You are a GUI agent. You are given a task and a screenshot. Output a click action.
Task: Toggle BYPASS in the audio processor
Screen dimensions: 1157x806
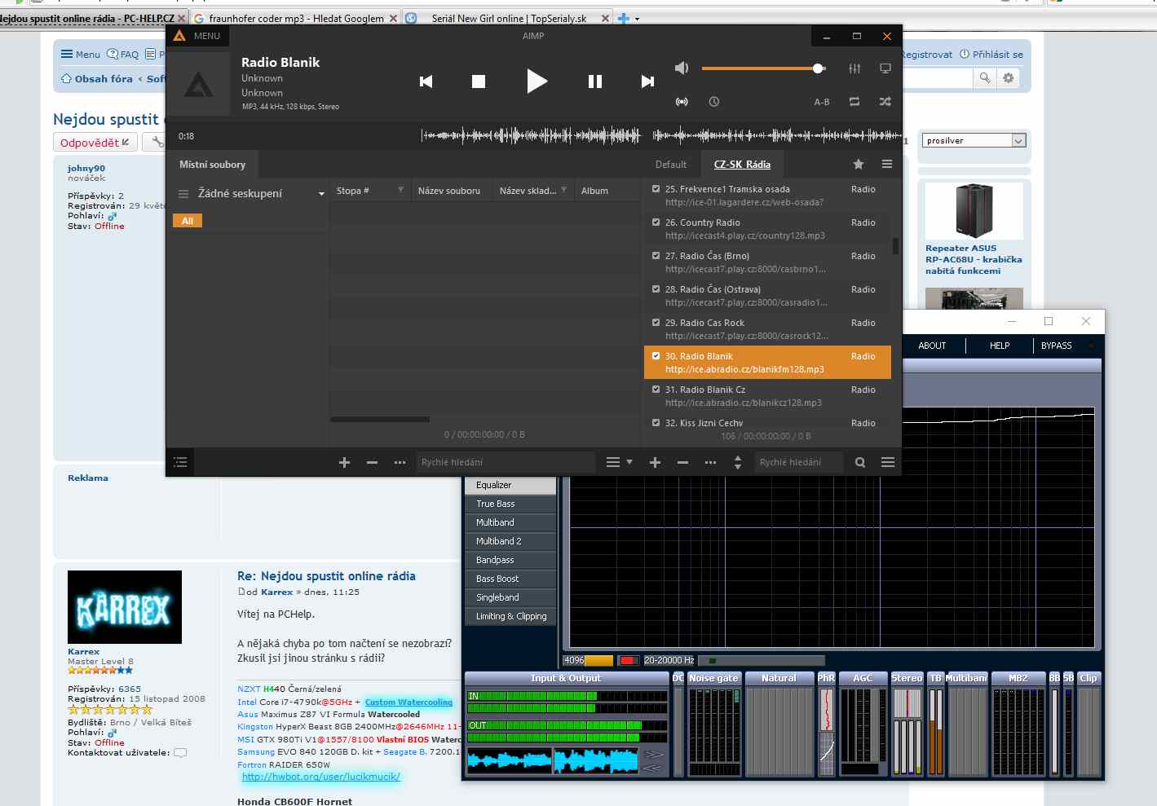1056,346
